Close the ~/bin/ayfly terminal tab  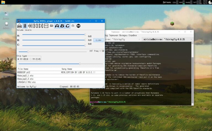point(139,39)
